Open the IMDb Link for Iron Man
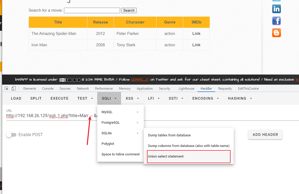The height and width of the screenshot is (194, 299). pos(196,45)
